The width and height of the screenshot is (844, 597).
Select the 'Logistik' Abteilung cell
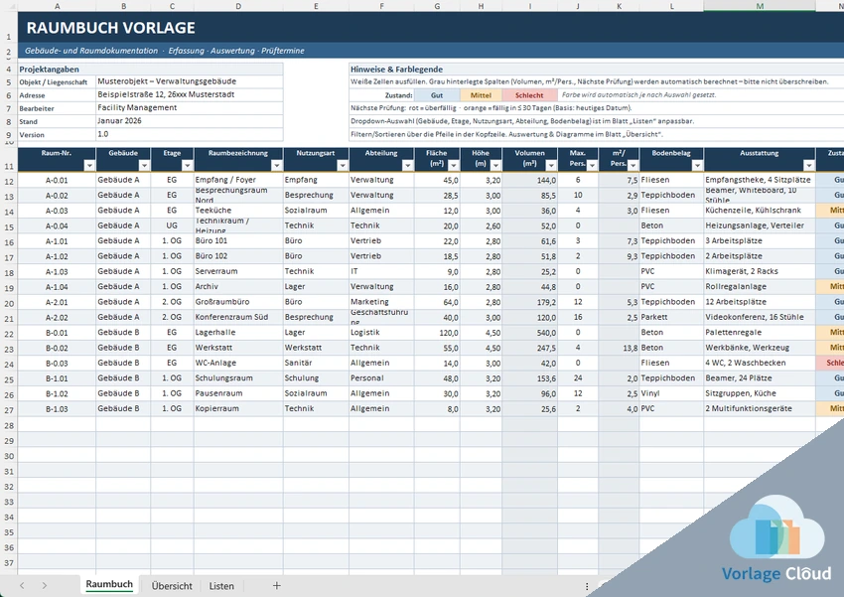[381, 333]
